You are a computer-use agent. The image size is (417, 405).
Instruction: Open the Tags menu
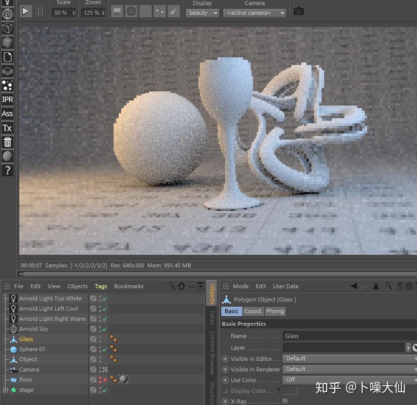coord(100,286)
